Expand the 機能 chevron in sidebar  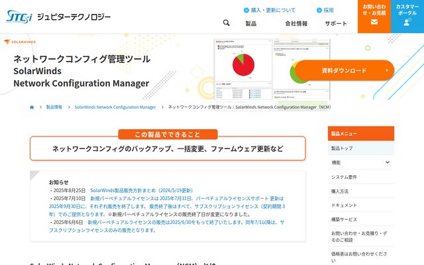coord(388,162)
